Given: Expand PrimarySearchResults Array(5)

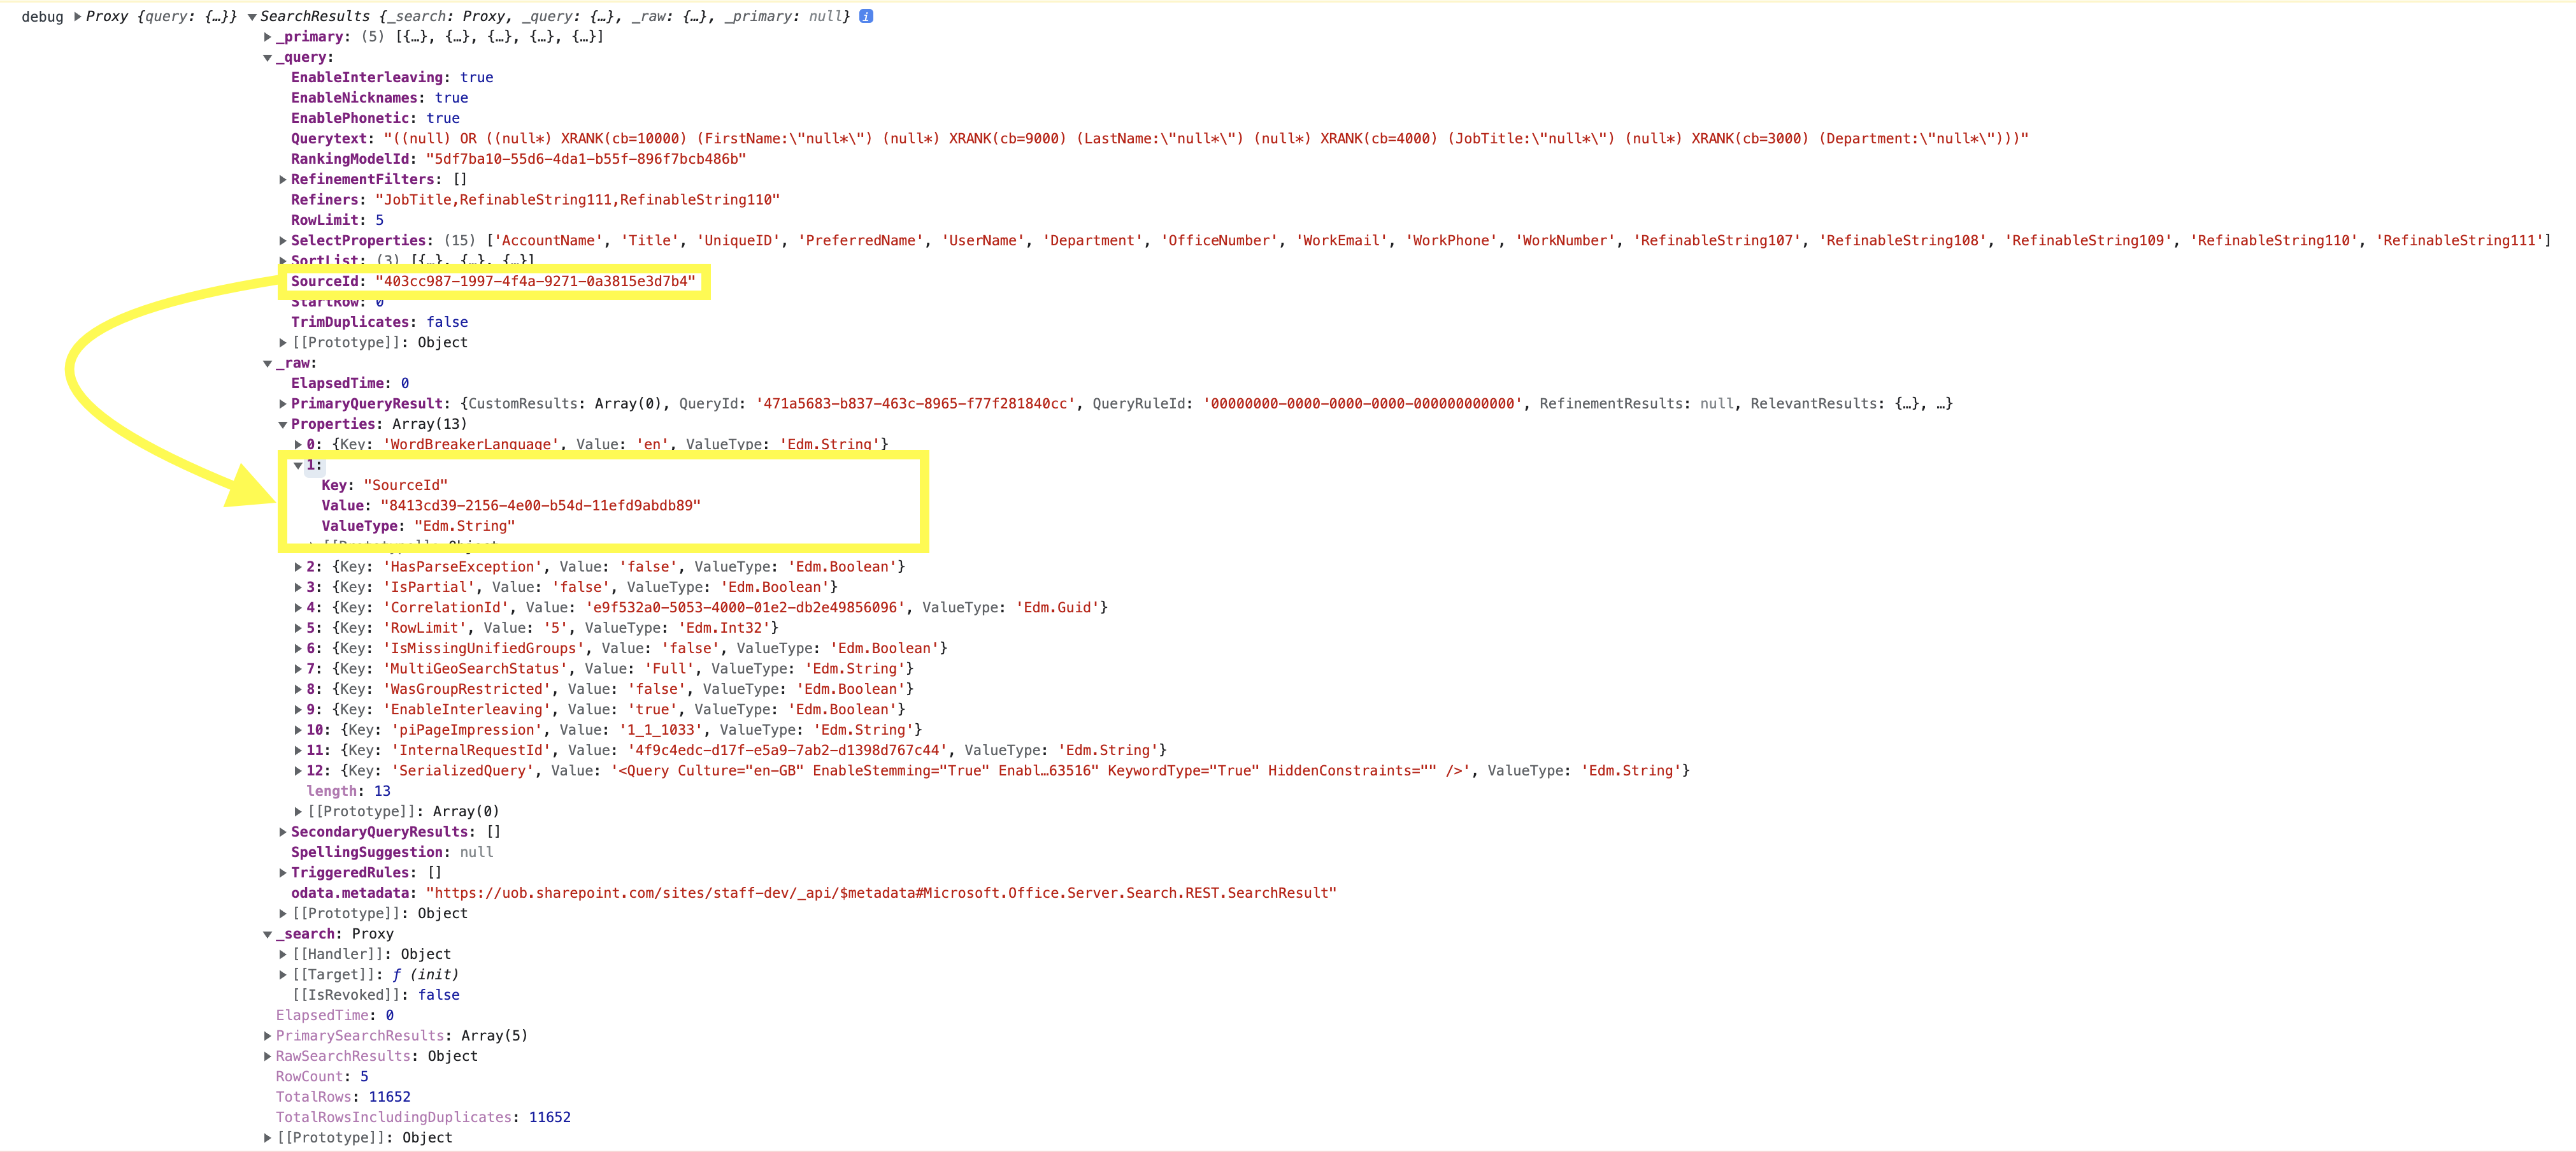Looking at the screenshot, I should point(268,1036).
